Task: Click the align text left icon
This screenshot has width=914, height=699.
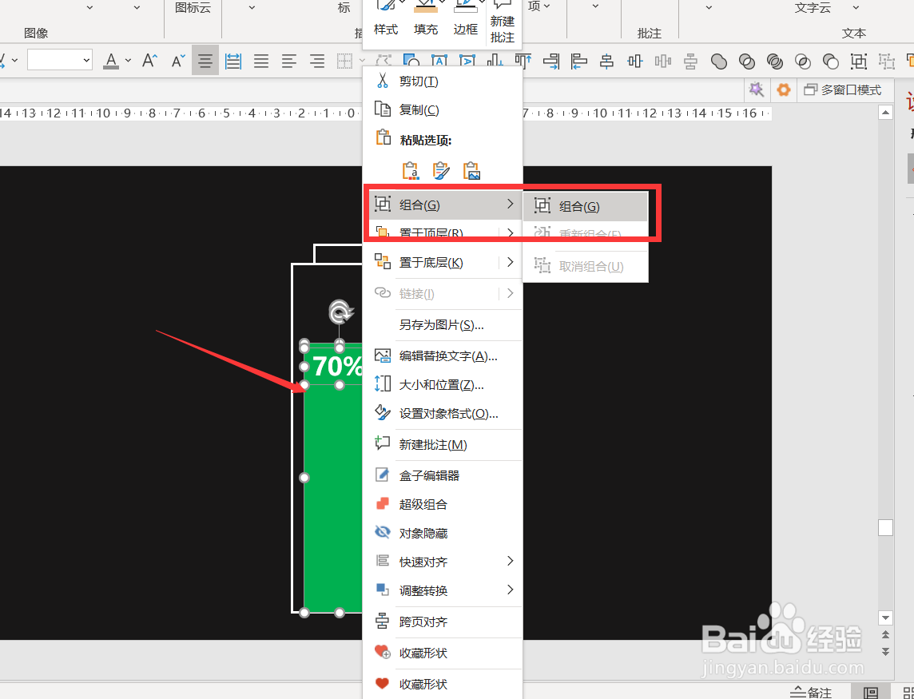Action: [288, 61]
